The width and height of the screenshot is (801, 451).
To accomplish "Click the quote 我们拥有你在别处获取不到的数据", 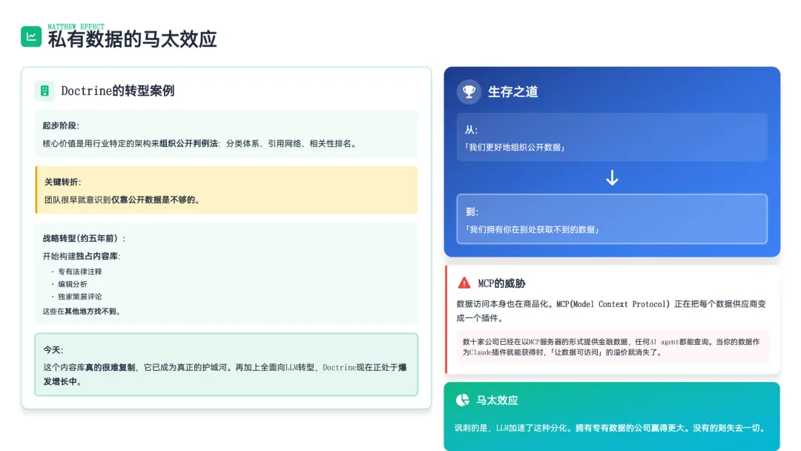I will 533,230.
